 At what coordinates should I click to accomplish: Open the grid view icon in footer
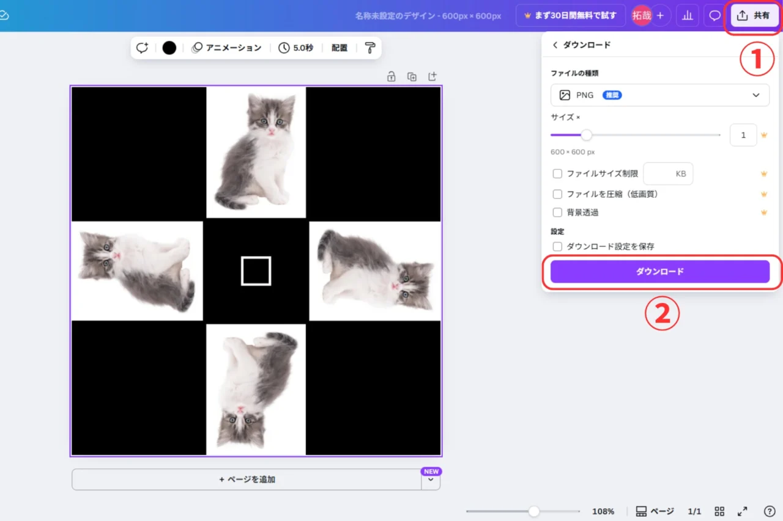click(x=720, y=511)
